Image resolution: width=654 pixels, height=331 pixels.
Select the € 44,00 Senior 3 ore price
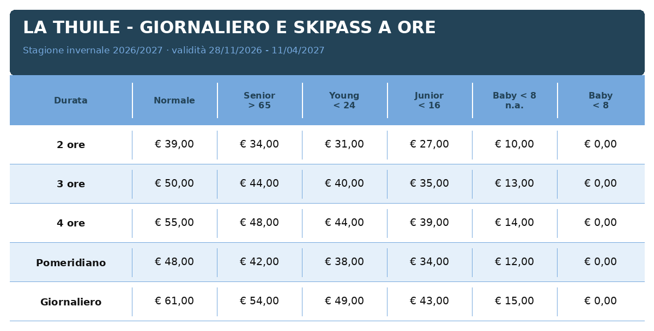[x=259, y=183]
